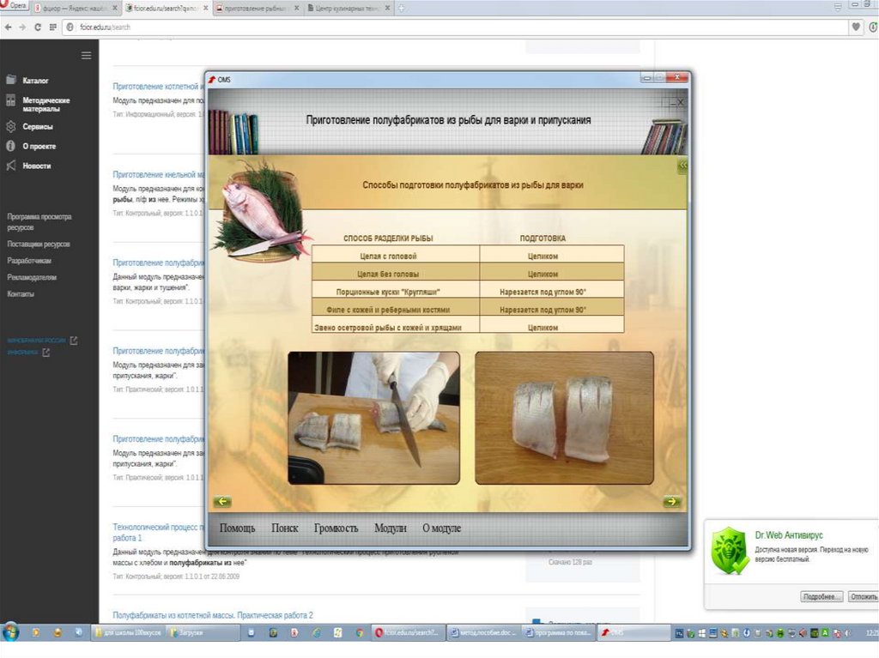Click О модуле in the bottom bar
Viewport: 879px width, 658px height.
(441, 528)
